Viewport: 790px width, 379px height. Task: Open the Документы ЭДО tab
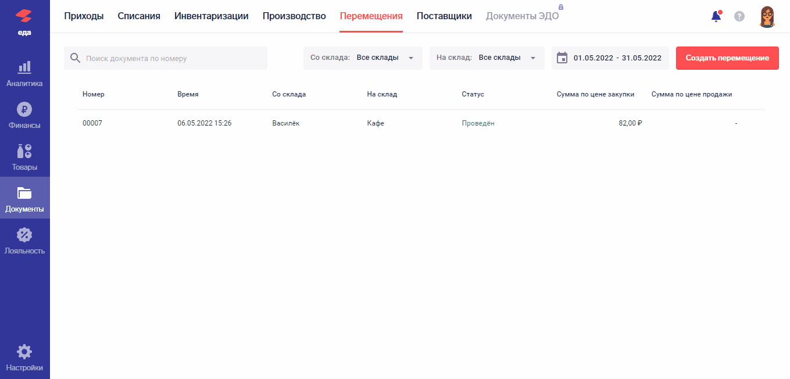click(523, 16)
